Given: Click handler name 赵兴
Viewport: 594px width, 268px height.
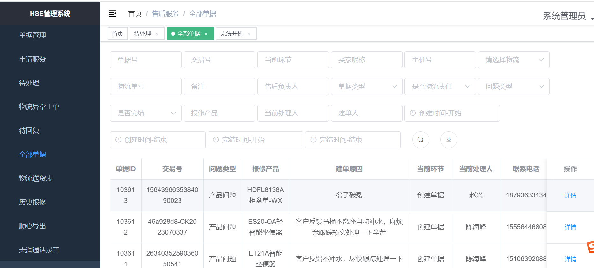Looking at the screenshot, I should (x=476, y=195).
